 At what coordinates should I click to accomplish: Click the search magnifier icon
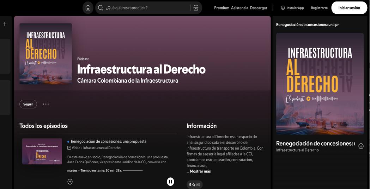[x=101, y=8]
